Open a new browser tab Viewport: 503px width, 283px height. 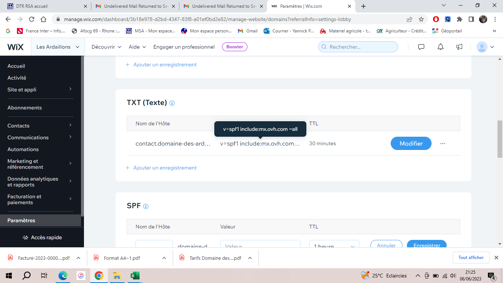(x=363, y=6)
